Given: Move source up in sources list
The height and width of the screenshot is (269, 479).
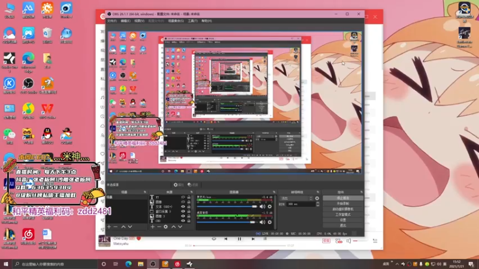Looking at the screenshot, I should 173,227.
